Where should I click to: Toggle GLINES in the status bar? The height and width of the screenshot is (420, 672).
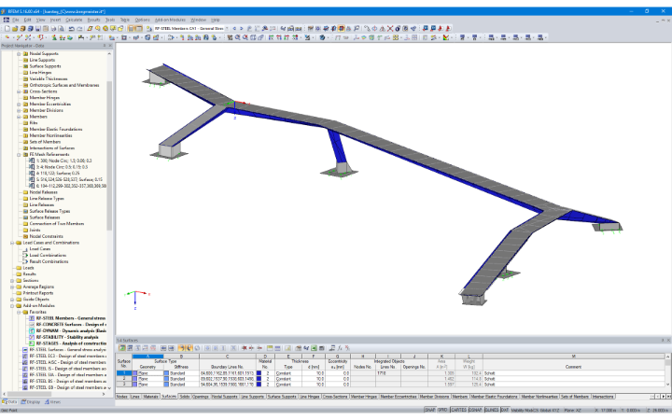pyautogui.click(x=491, y=410)
